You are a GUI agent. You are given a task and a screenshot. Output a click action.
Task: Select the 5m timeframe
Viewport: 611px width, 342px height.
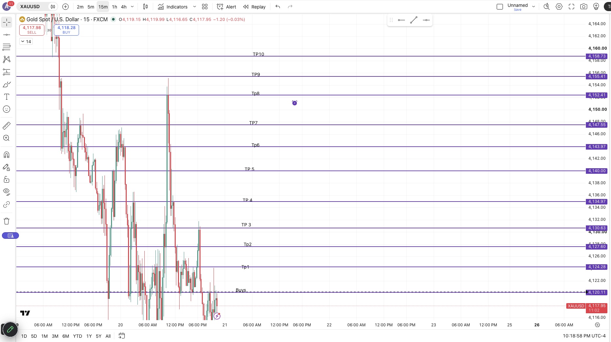91,7
